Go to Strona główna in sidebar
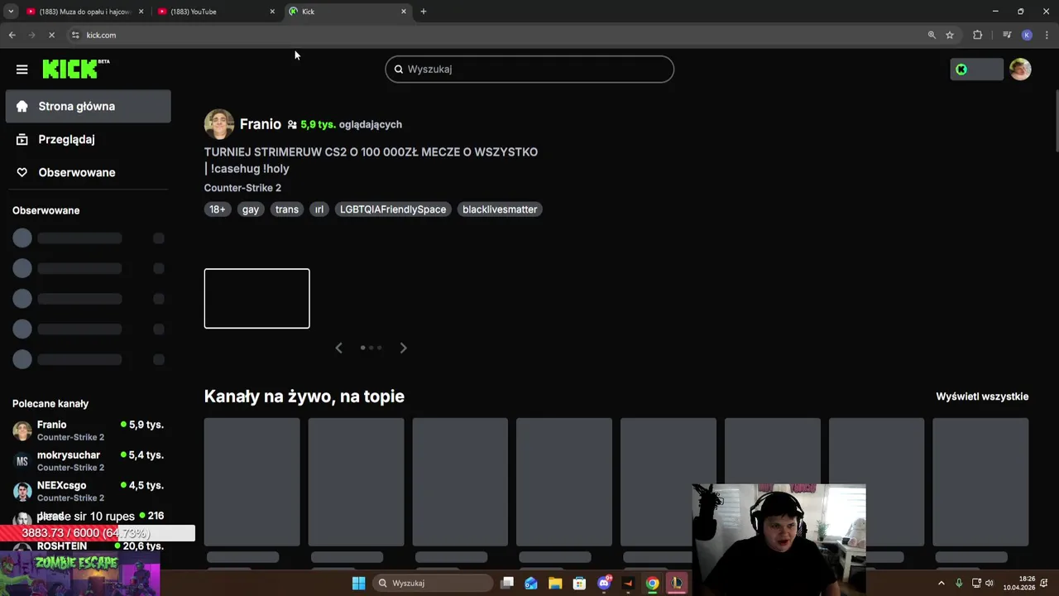The image size is (1059, 596). tap(89, 106)
